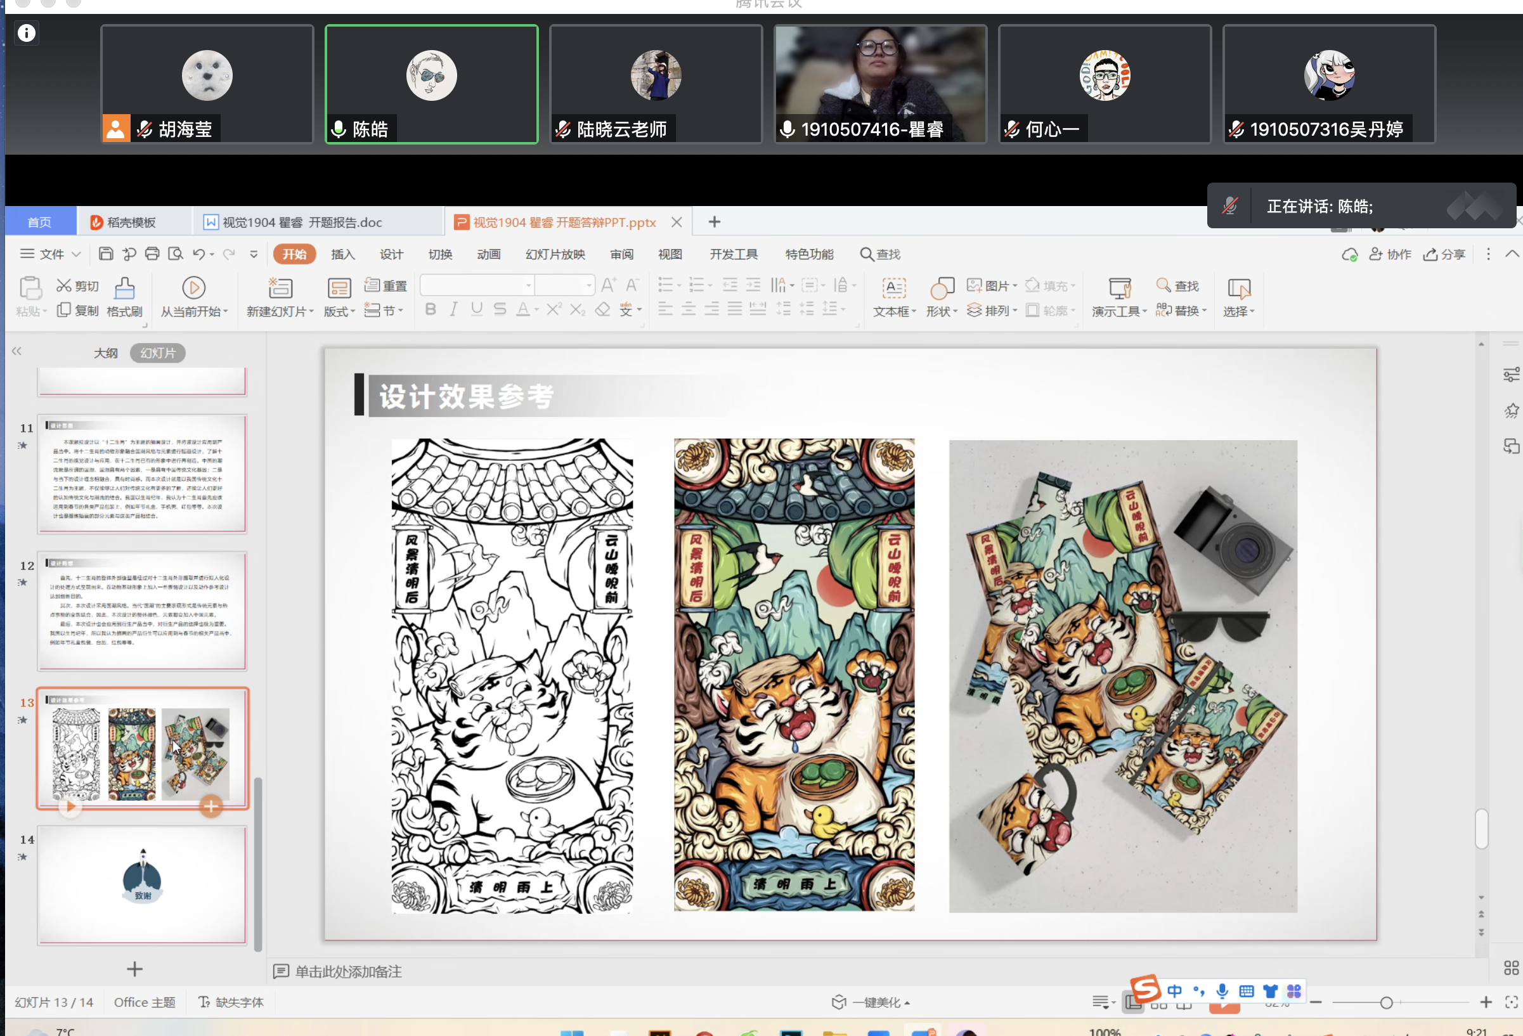The height and width of the screenshot is (1036, 1523).
Task: Open the font name combo box
Action: coord(476,285)
